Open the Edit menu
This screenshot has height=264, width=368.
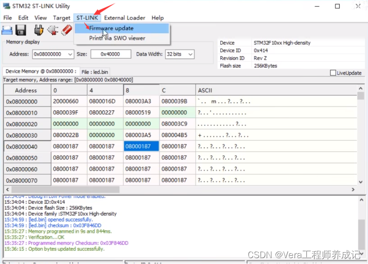tap(23, 18)
